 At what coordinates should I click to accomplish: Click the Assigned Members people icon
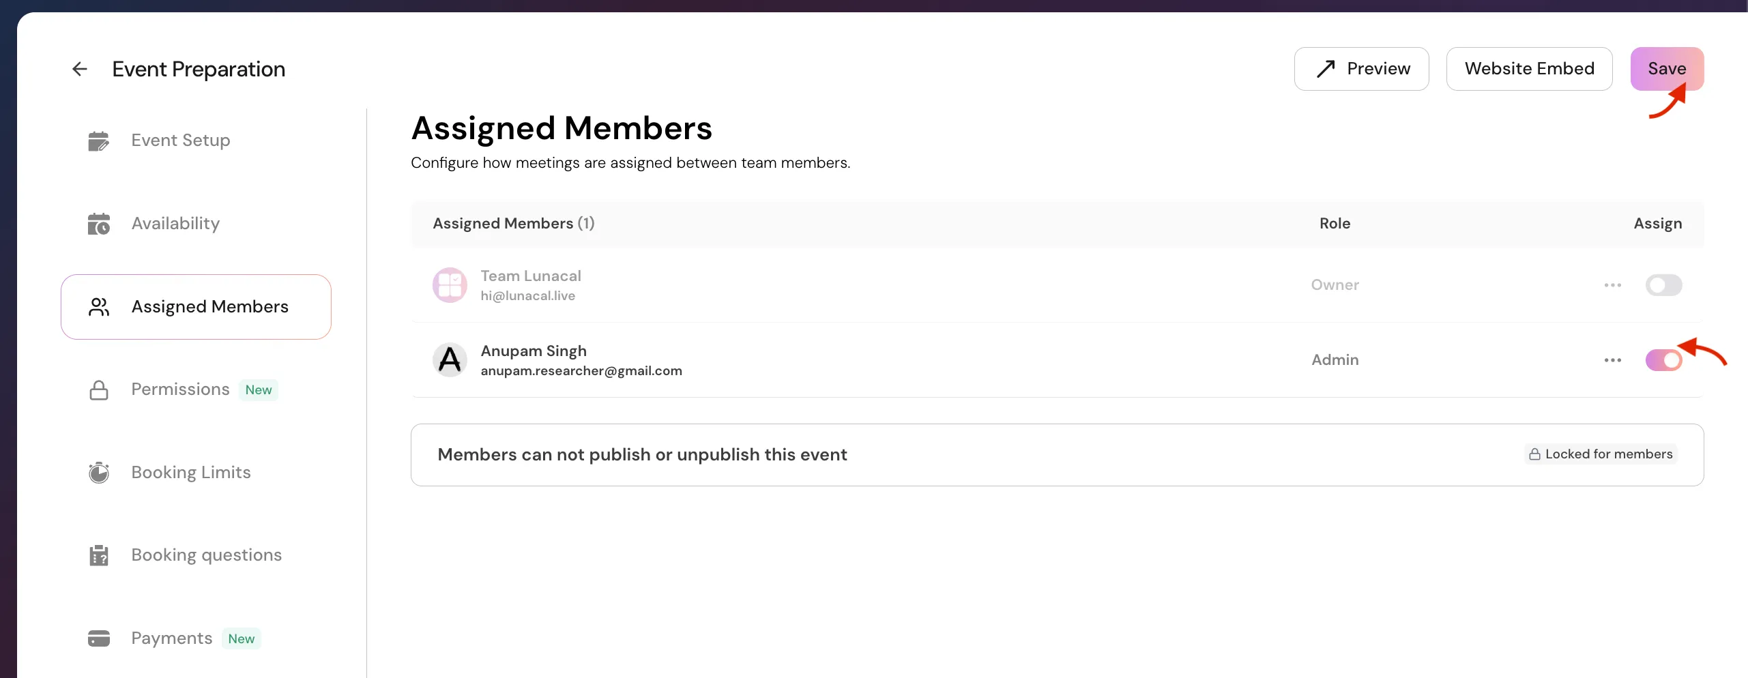[x=99, y=307]
